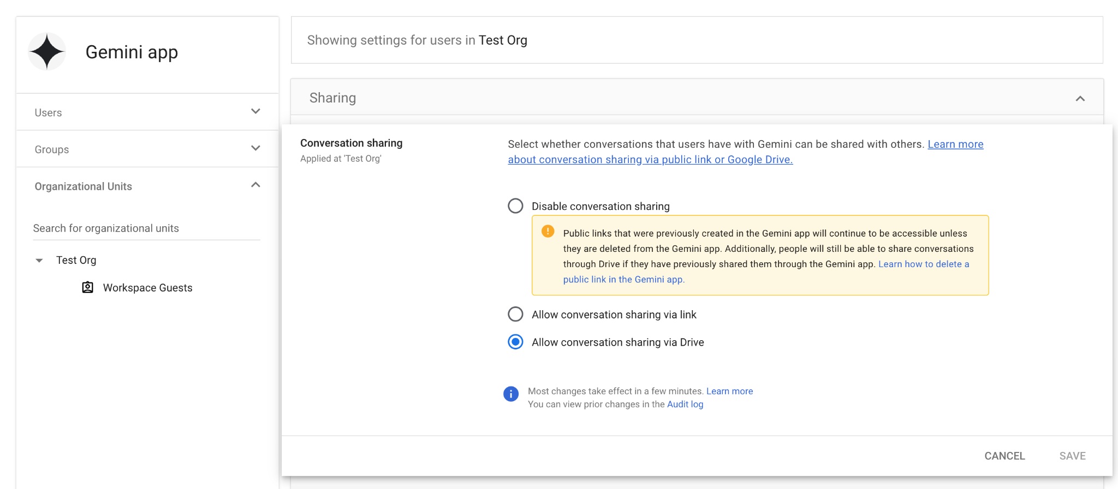This screenshot has height=489, width=1118.
Task: Collapse the Organizational Units section
Action: pos(255,185)
